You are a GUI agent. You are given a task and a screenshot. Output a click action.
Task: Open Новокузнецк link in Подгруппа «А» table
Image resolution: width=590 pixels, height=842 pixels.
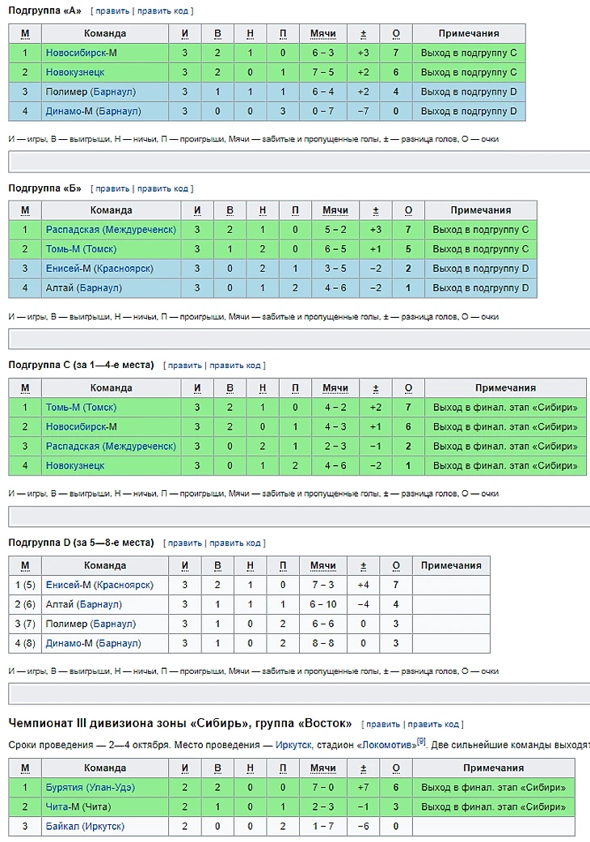click(x=75, y=73)
